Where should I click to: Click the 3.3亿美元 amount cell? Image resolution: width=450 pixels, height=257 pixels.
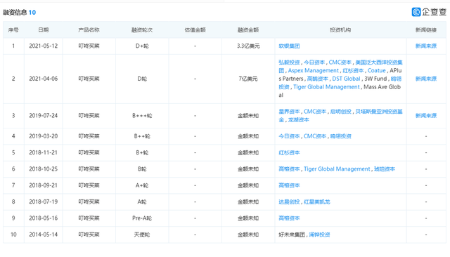[x=248, y=46]
